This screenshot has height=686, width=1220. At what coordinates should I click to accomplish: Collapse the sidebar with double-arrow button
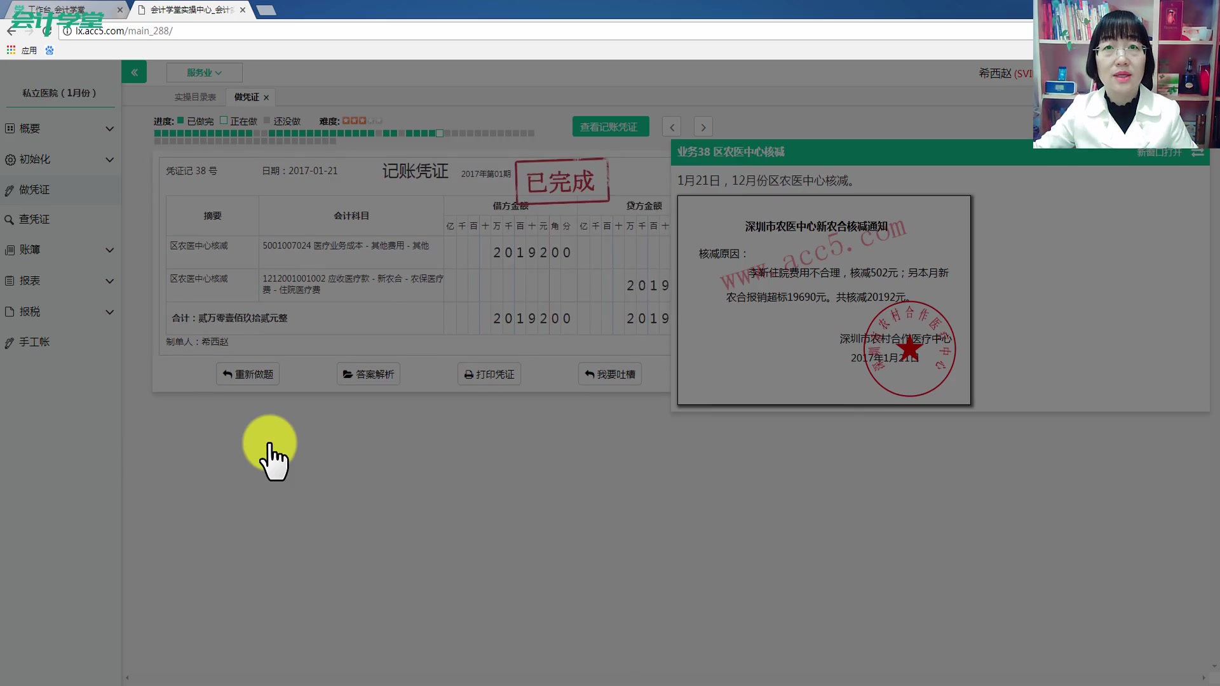pos(134,72)
